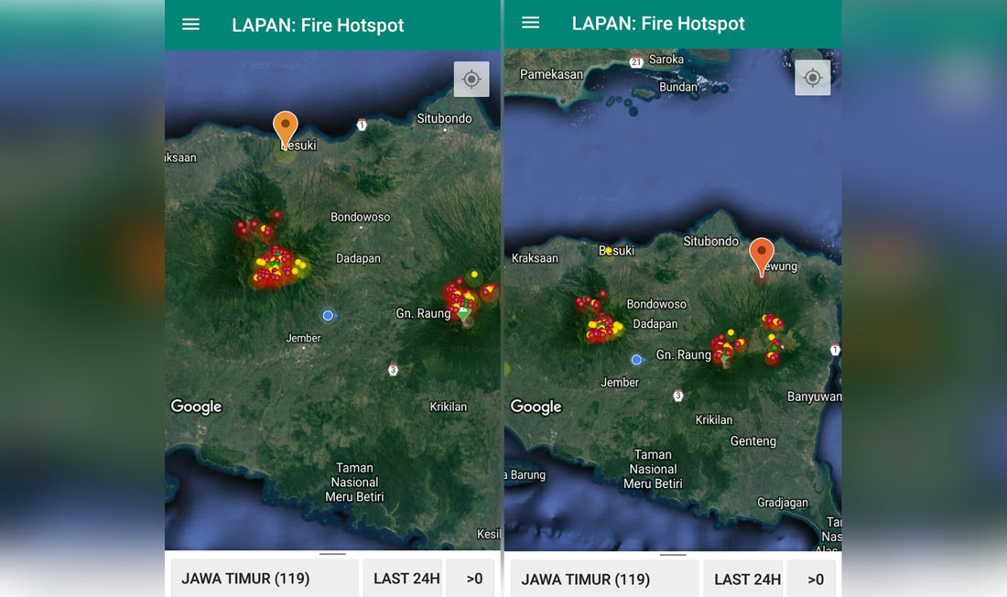The width and height of the screenshot is (1007, 597).
Task: Tap bottom sheet drag handle in left screen
Action: (x=332, y=553)
